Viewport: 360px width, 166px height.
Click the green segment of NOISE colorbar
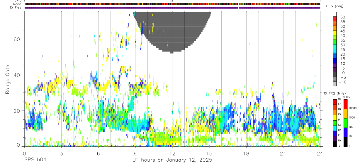(345, 123)
